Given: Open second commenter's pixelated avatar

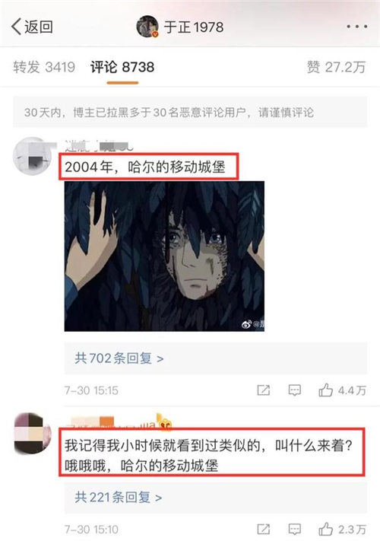Looking at the screenshot, I should 33,433.
